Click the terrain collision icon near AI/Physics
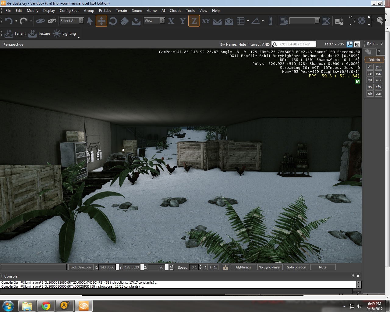390x312 pixels. (225, 267)
